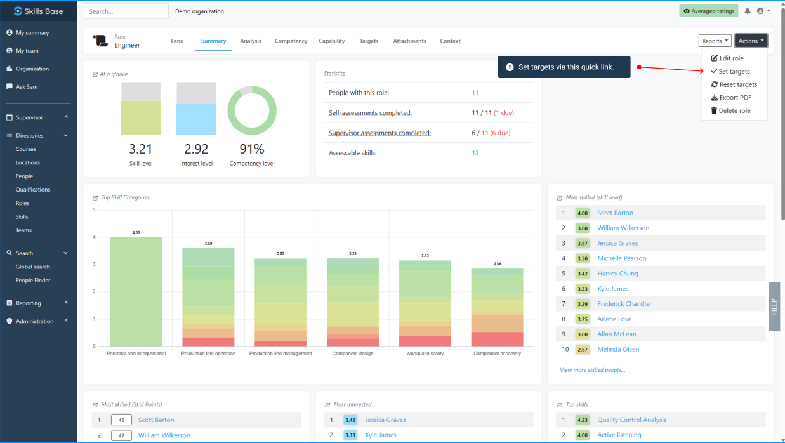Open Top Skill Categories popout icon

pos(95,198)
